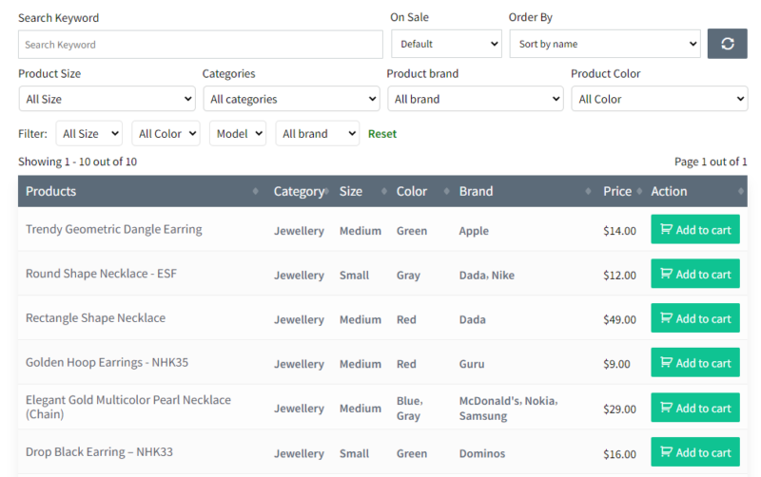Screen dimensions: 761x477
Task: Add Trendy Geometric Dangle Earring to cart
Action: (695, 229)
